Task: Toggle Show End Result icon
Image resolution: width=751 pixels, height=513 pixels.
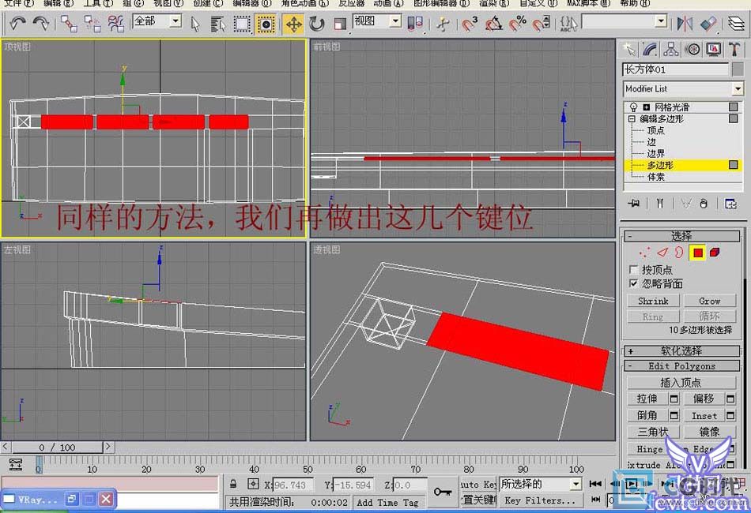Action: (660, 204)
